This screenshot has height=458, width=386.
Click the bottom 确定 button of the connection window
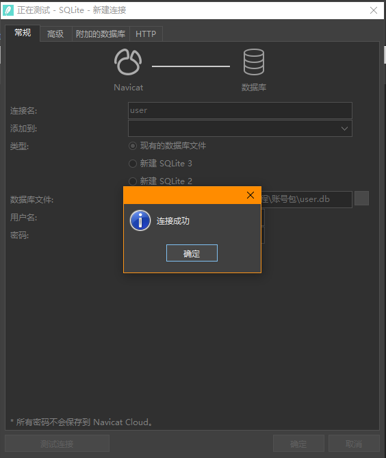298,444
